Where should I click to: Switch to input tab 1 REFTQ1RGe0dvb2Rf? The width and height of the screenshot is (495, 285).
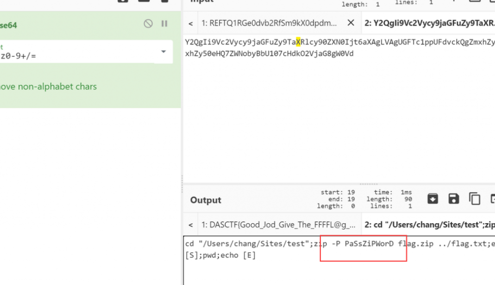click(x=270, y=23)
